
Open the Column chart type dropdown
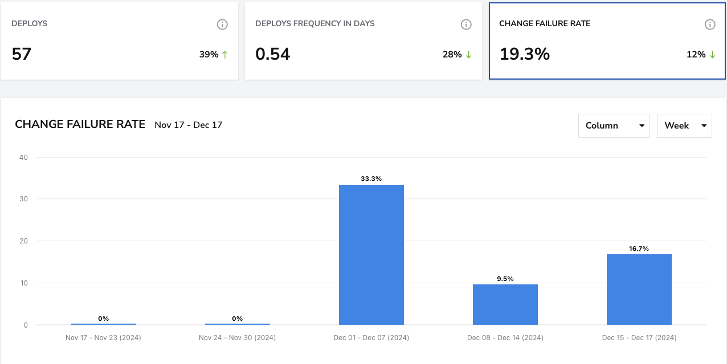614,125
